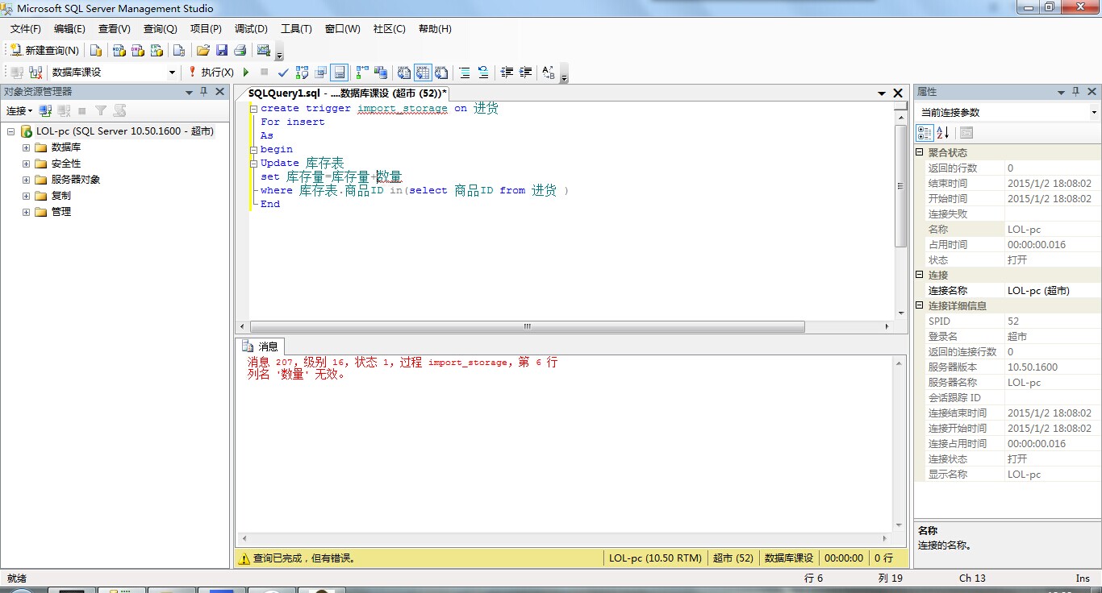1102x593 pixels.
Task: Click the Open File folder icon
Action: pyautogui.click(x=203, y=50)
